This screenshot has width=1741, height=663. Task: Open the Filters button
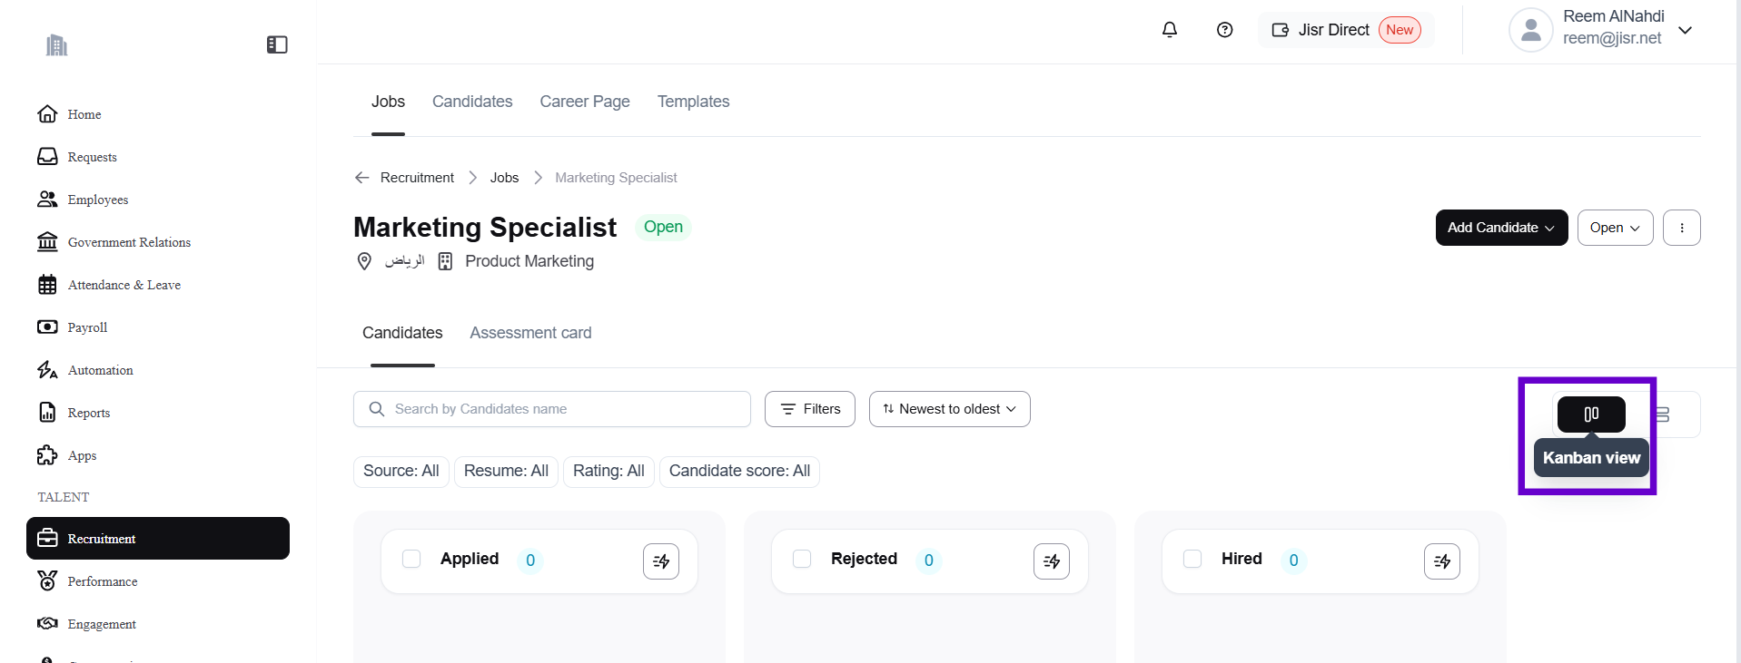click(x=810, y=409)
